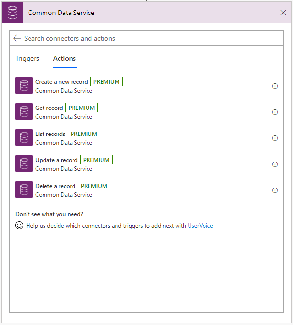Image resolution: width=293 pixels, height=325 pixels.
Task: Click the smiley face feedback icon
Action: point(19,225)
